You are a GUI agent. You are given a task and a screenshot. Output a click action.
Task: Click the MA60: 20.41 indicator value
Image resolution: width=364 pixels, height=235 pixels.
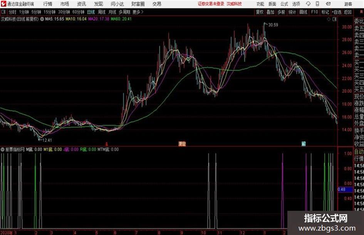click(x=121, y=19)
